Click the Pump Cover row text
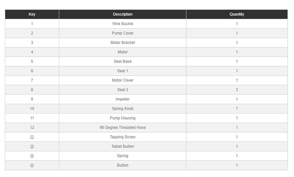This screenshot has width=294, height=177. tap(122, 33)
